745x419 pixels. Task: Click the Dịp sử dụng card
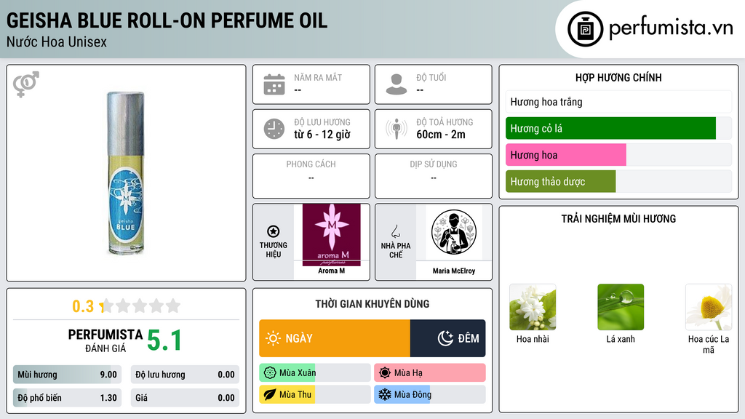tap(434, 176)
